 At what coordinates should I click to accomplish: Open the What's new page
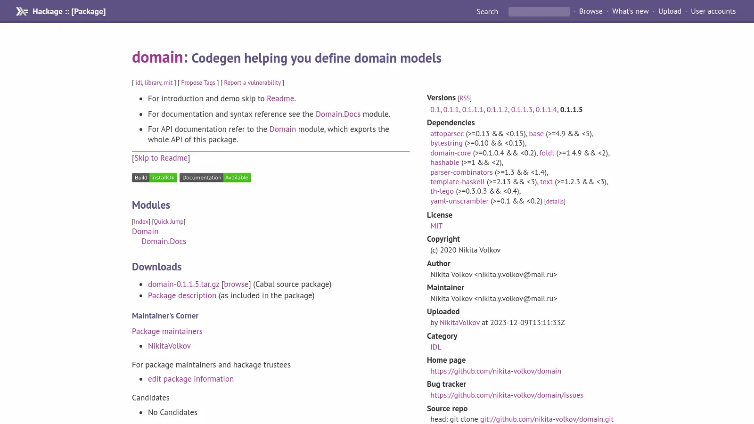(630, 11)
